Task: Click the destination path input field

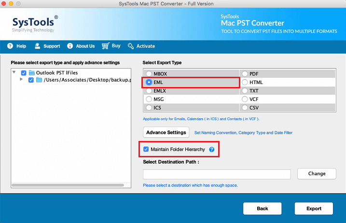Action: [x=217, y=174]
